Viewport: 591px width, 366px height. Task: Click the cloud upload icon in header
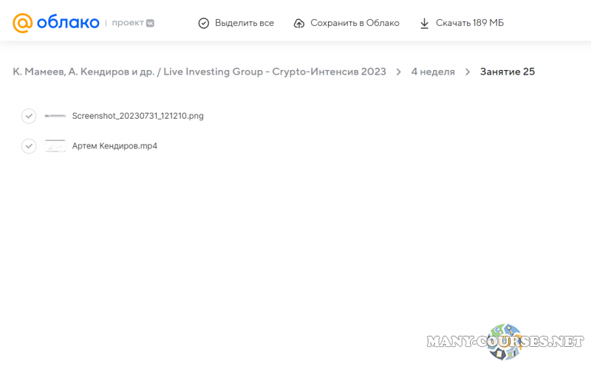click(x=299, y=24)
